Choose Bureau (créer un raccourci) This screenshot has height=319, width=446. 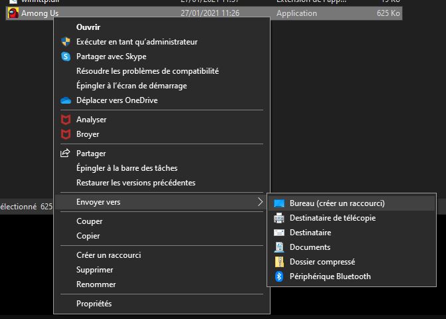(337, 203)
